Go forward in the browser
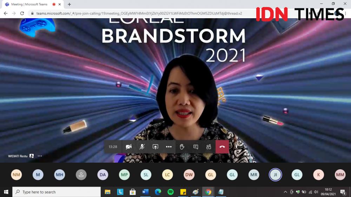Image resolution: width=351 pixels, height=197 pixels. (x=14, y=13)
